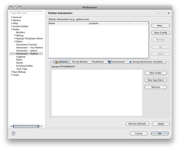Open the view menu down-arrow in header
The image size is (180, 150).
pos(169,13)
